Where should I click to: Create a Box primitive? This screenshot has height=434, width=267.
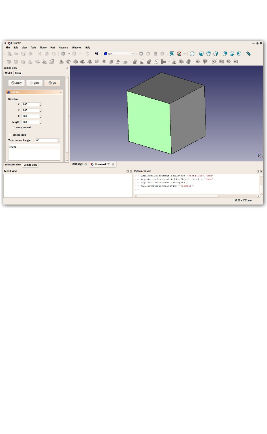(9, 61)
